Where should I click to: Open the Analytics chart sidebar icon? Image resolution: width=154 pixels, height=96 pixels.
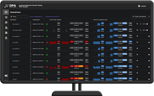[x=6, y=12]
